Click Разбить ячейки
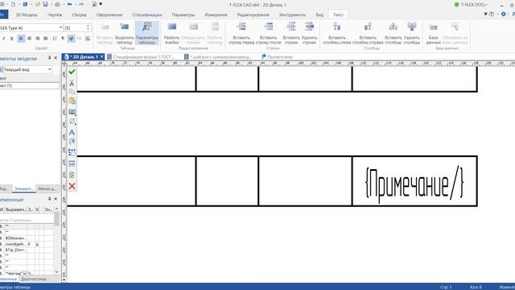 [171, 33]
